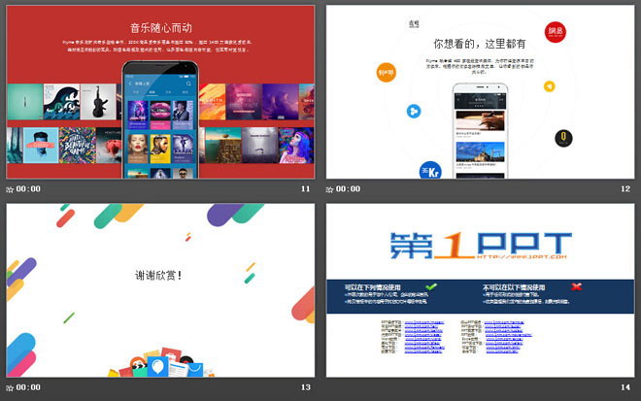Select slide 14 with the 第1PPT logo
Viewport: 641px width, 401px height.
tap(480, 290)
